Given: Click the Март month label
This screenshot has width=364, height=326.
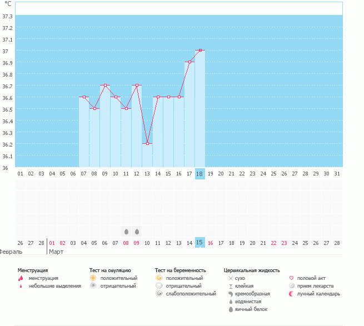Looking at the screenshot, I should pyautogui.click(x=56, y=252).
